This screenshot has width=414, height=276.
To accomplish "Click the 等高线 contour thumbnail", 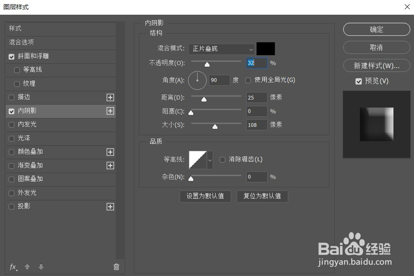I will [198, 160].
